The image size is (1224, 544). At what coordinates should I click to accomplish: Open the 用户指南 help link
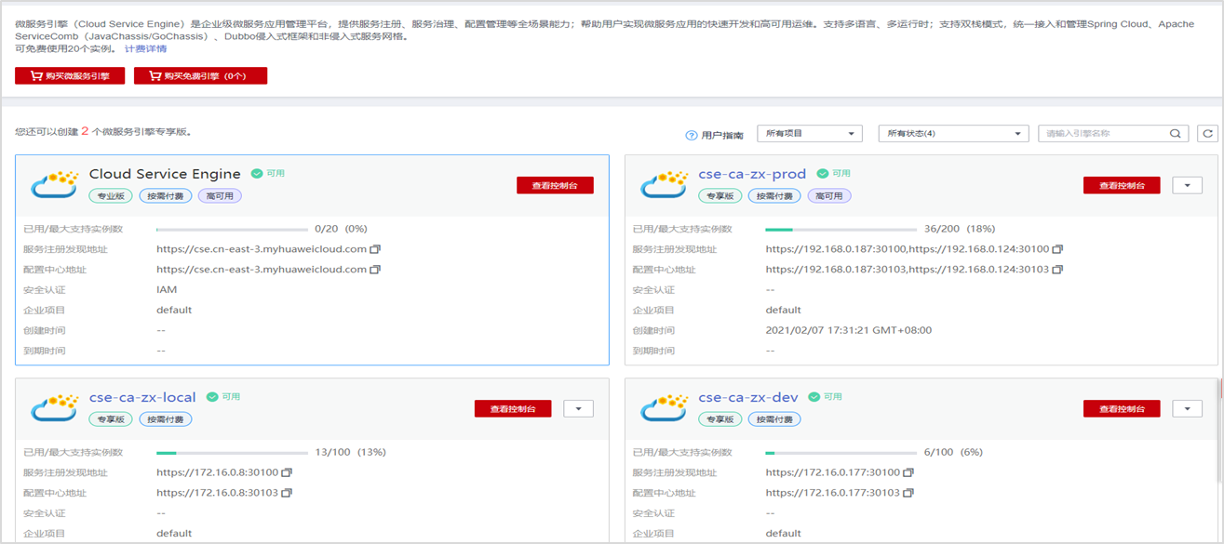coord(722,136)
